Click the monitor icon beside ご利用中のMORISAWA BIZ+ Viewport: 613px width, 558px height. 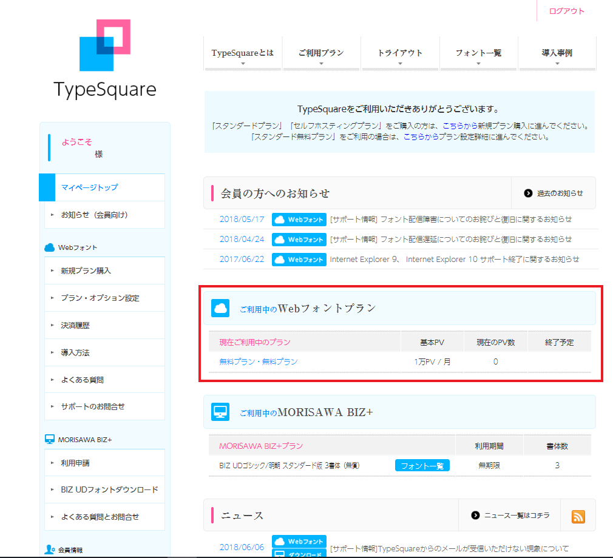(220, 412)
